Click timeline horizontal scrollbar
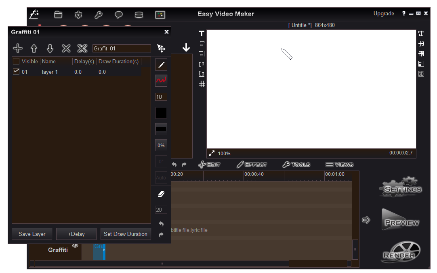 coord(162,264)
